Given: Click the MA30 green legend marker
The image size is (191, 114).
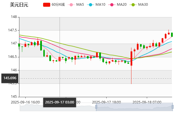Looking at the screenshot, I should click(x=133, y=5).
